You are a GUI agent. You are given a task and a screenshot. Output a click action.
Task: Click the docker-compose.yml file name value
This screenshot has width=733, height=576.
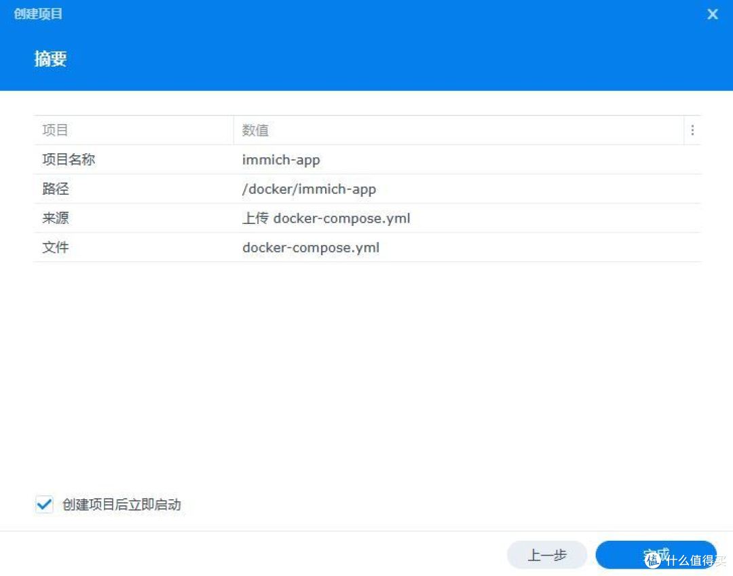coord(311,247)
